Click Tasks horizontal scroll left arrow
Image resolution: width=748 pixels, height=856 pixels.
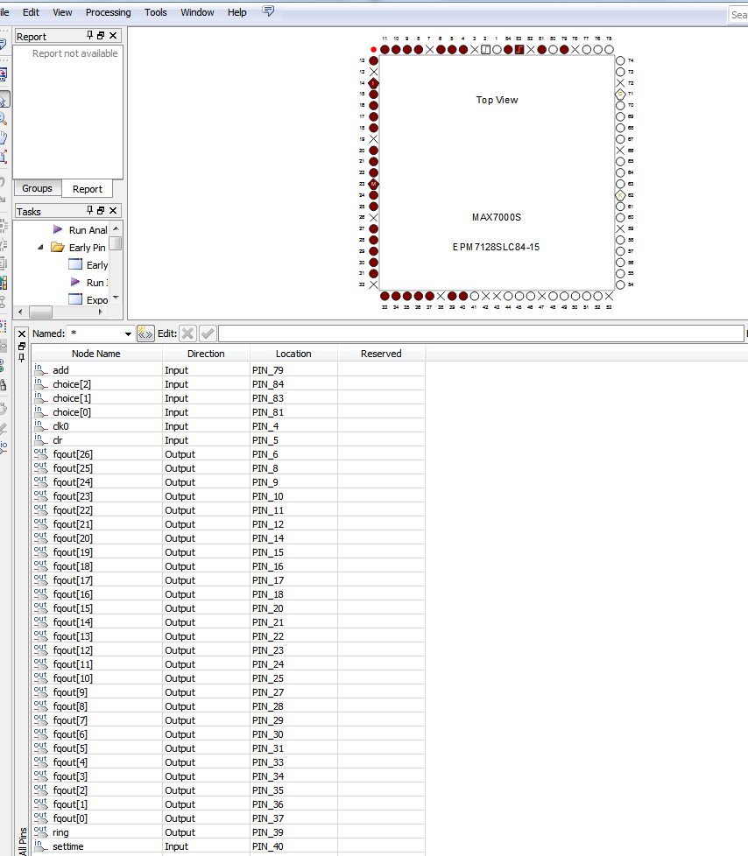click(21, 312)
